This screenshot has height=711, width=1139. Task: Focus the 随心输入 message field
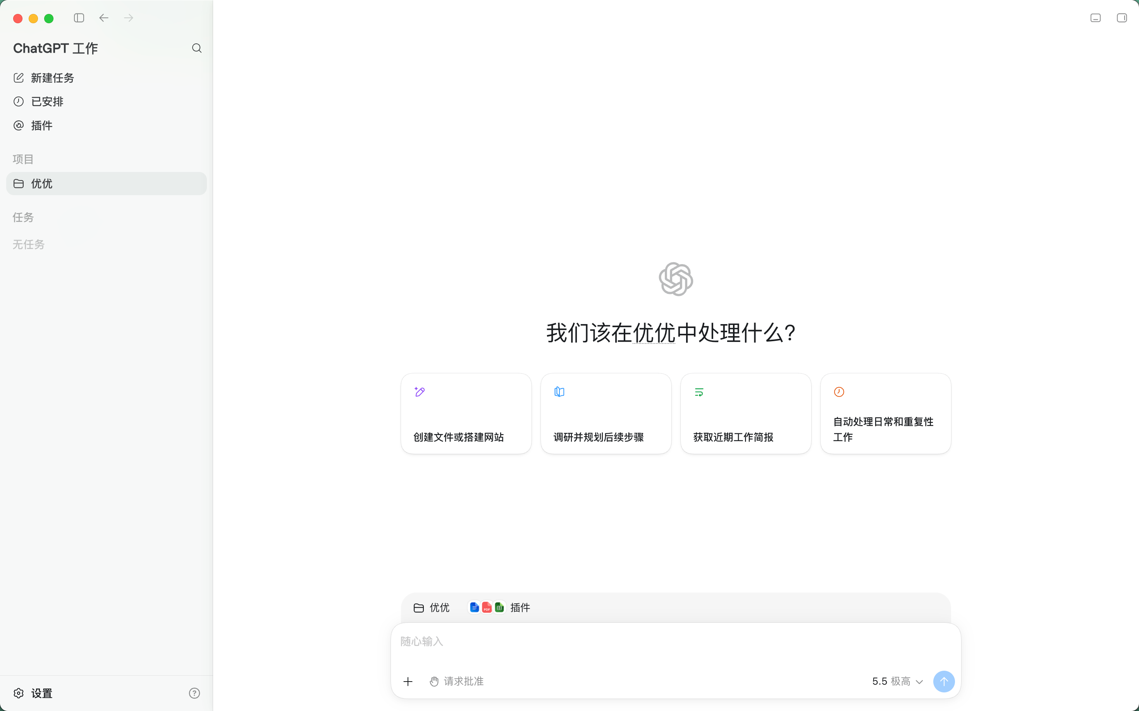pyautogui.click(x=676, y=641)
